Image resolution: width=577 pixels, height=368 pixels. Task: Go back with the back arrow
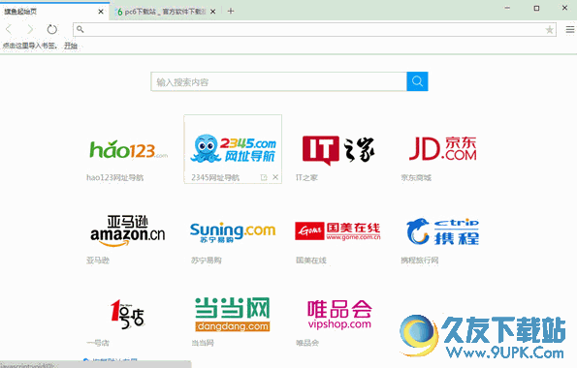(x=9, y=29)
